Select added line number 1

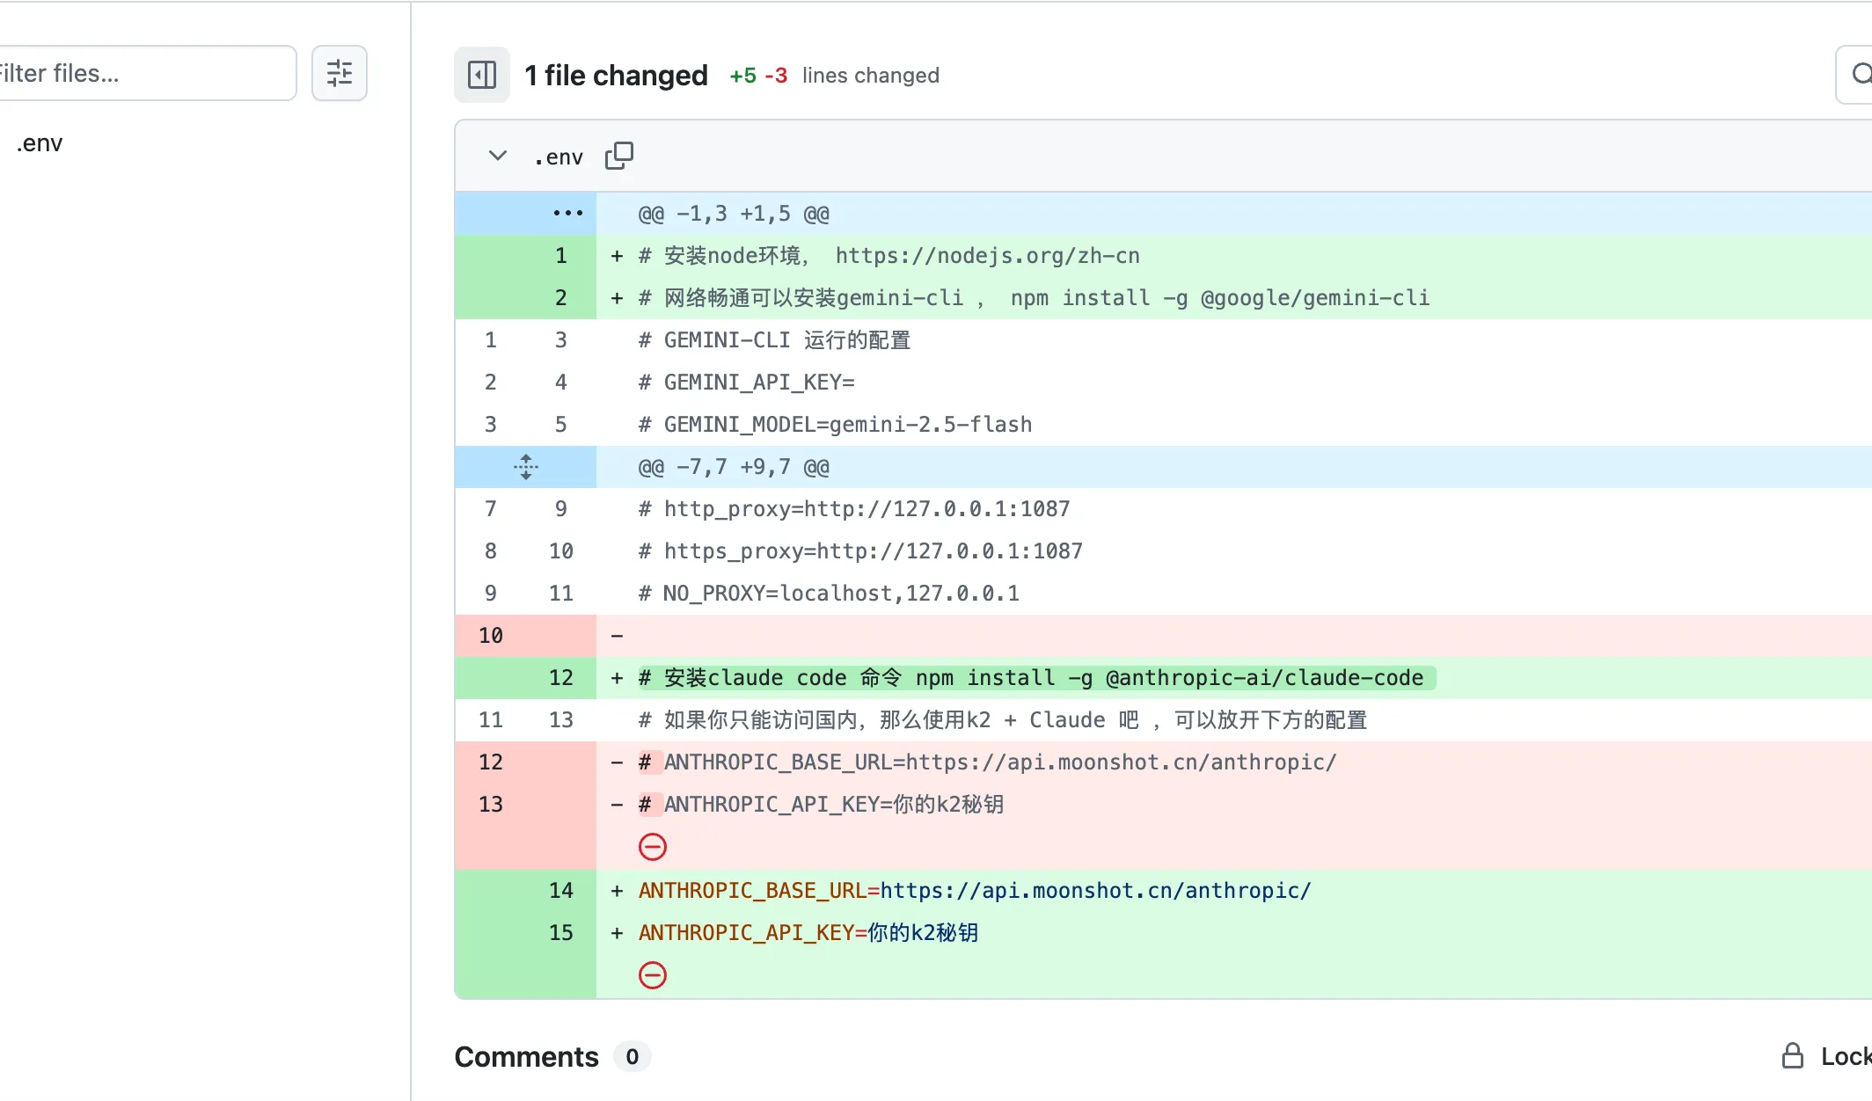(561, 255)
